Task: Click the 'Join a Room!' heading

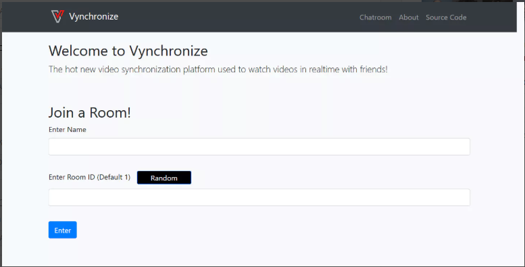Action: click(90, 113)
